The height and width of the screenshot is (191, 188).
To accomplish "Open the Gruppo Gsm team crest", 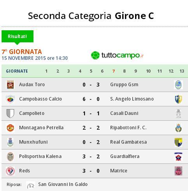I will click(x=178, y=85).
